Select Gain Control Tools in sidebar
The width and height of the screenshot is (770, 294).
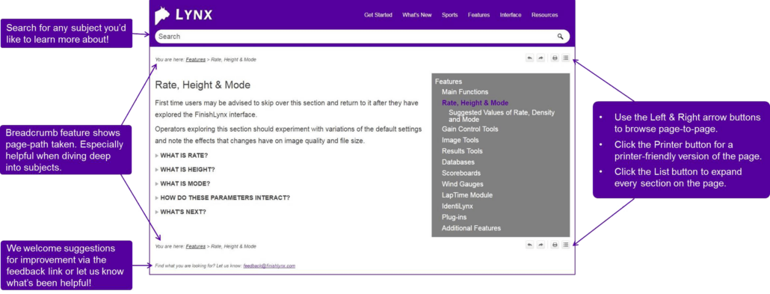click(x=470, y=129)
